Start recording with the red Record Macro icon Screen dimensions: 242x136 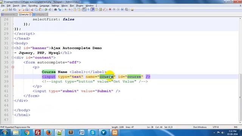(x=110, y=9)
